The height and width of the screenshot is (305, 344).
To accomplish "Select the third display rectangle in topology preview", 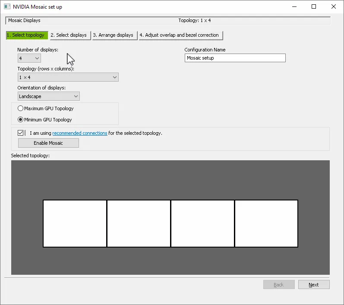I will [202, 223].
